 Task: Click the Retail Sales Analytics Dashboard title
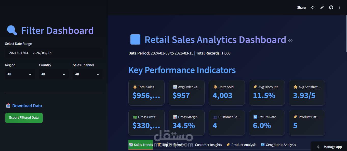point(215,40)
